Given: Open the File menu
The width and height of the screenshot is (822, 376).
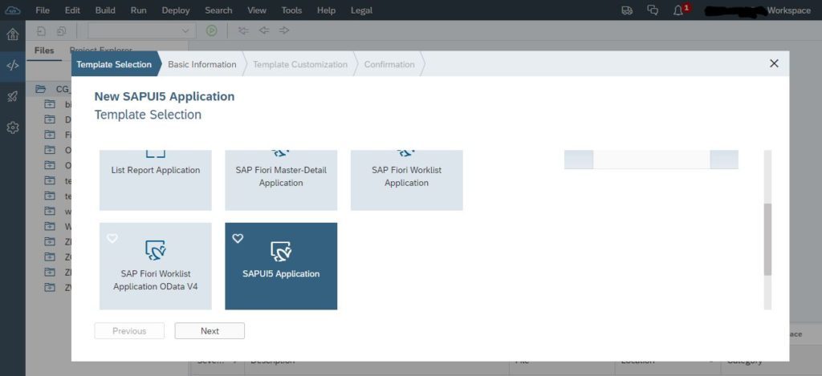Looking at the screenshot, I should 43,10.
